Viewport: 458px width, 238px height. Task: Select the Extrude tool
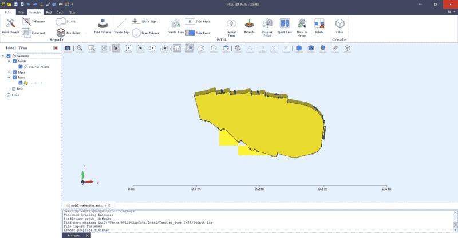[x=249, y=26]
